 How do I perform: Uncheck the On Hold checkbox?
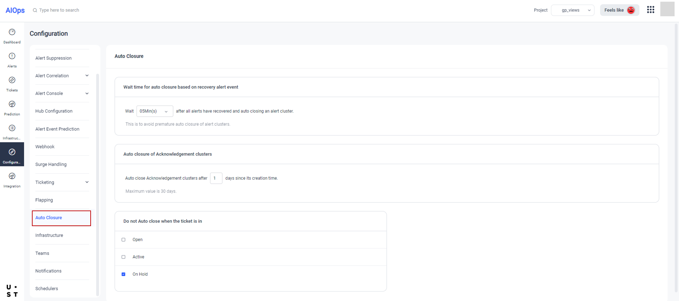(124, 274)
